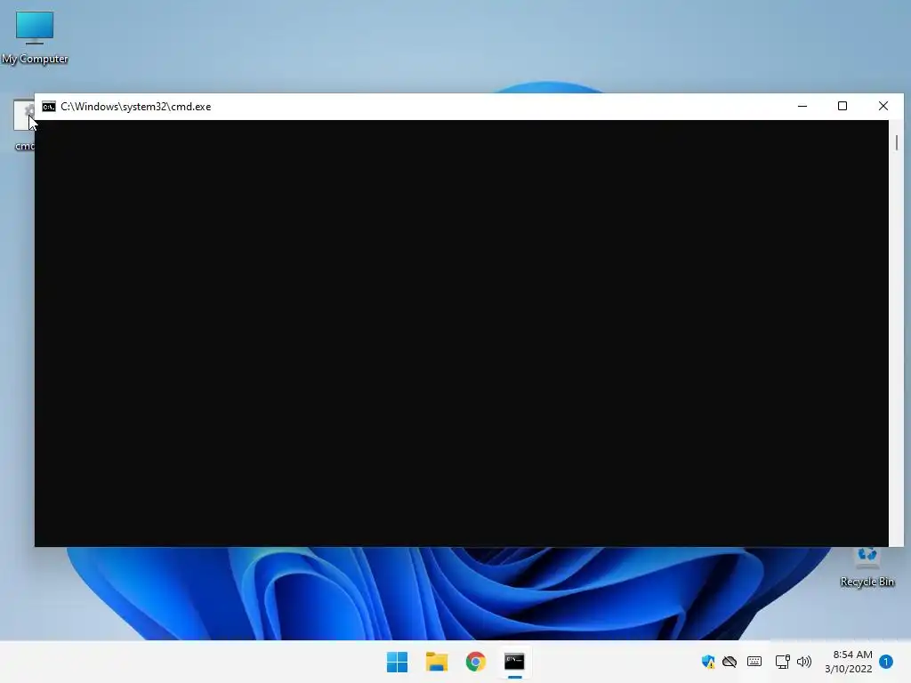This screenshot has width=911, height=683.
Task: Maximize the cmd.exe window
Action: click(x=842, y=107)
